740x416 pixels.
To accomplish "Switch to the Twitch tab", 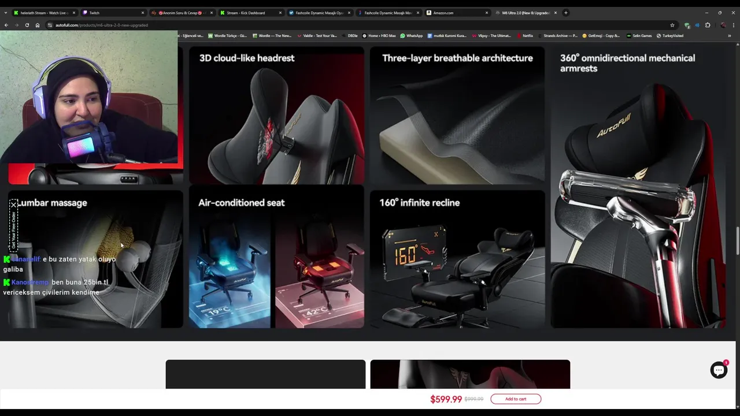I will (113, 13).
